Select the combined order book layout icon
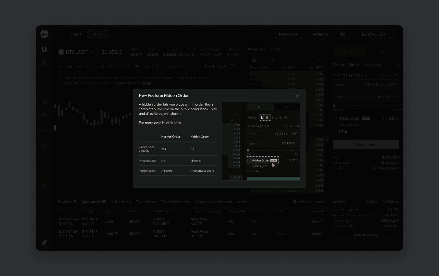The width and height of the screenshot is (439, 276). click(253, 60)
